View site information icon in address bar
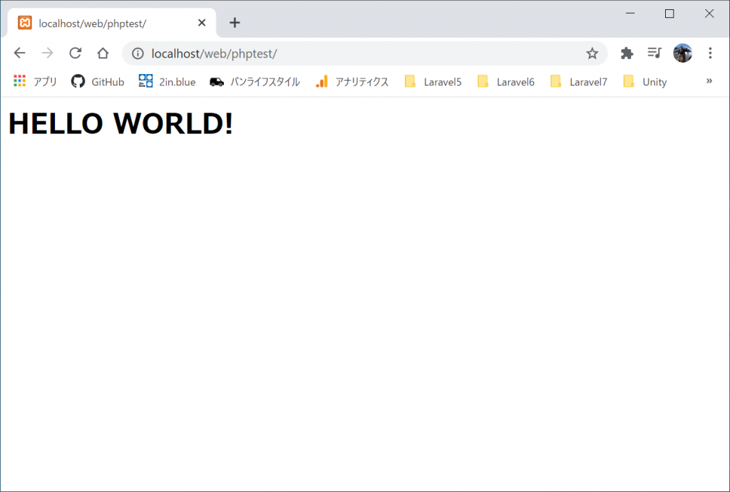The height and width of the screenshot is (492, 730). [138, 53]
